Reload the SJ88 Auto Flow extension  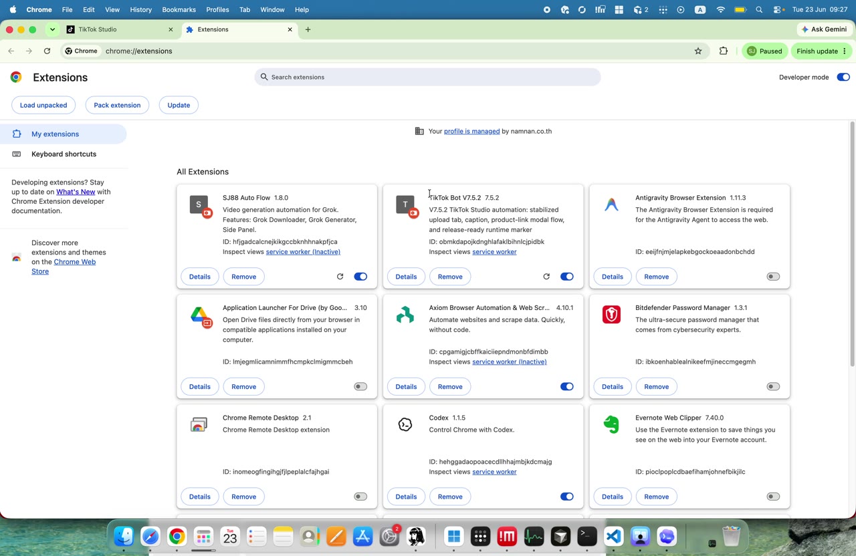340,277
